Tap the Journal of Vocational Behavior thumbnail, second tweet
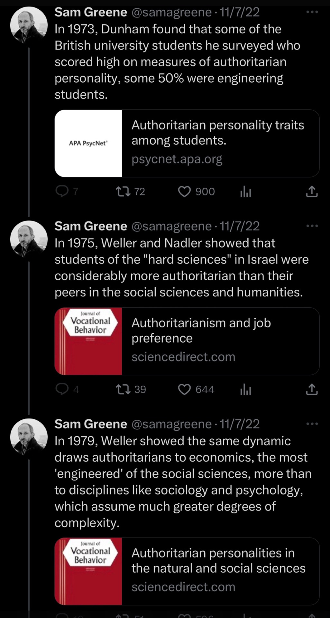This screenshot has width=330, height=618. [88, 341]
